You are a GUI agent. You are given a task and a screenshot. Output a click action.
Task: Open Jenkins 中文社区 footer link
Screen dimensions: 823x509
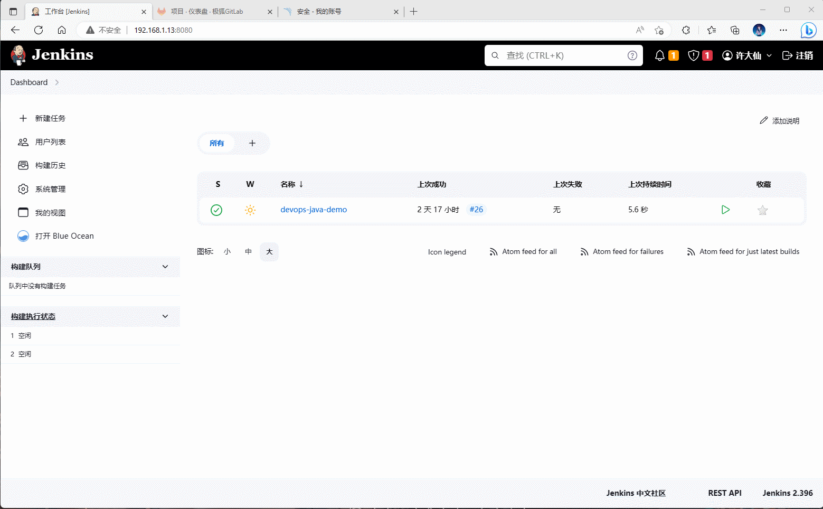[636, 493]
